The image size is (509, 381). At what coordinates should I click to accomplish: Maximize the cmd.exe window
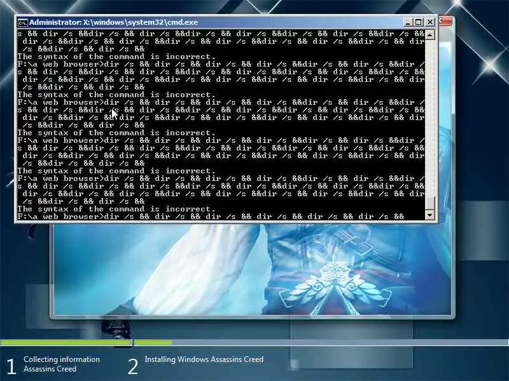[419, 22]
